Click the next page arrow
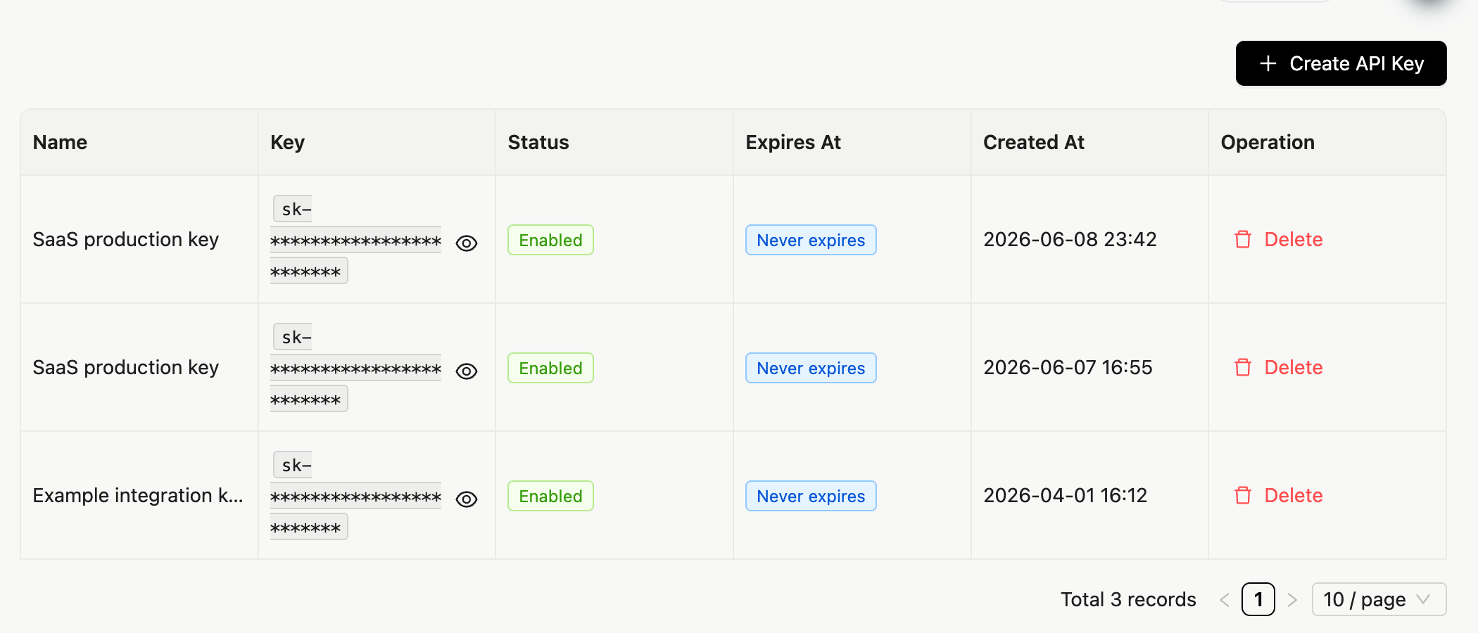This screenshot has width=1478, height=633. pos(1292,600)
